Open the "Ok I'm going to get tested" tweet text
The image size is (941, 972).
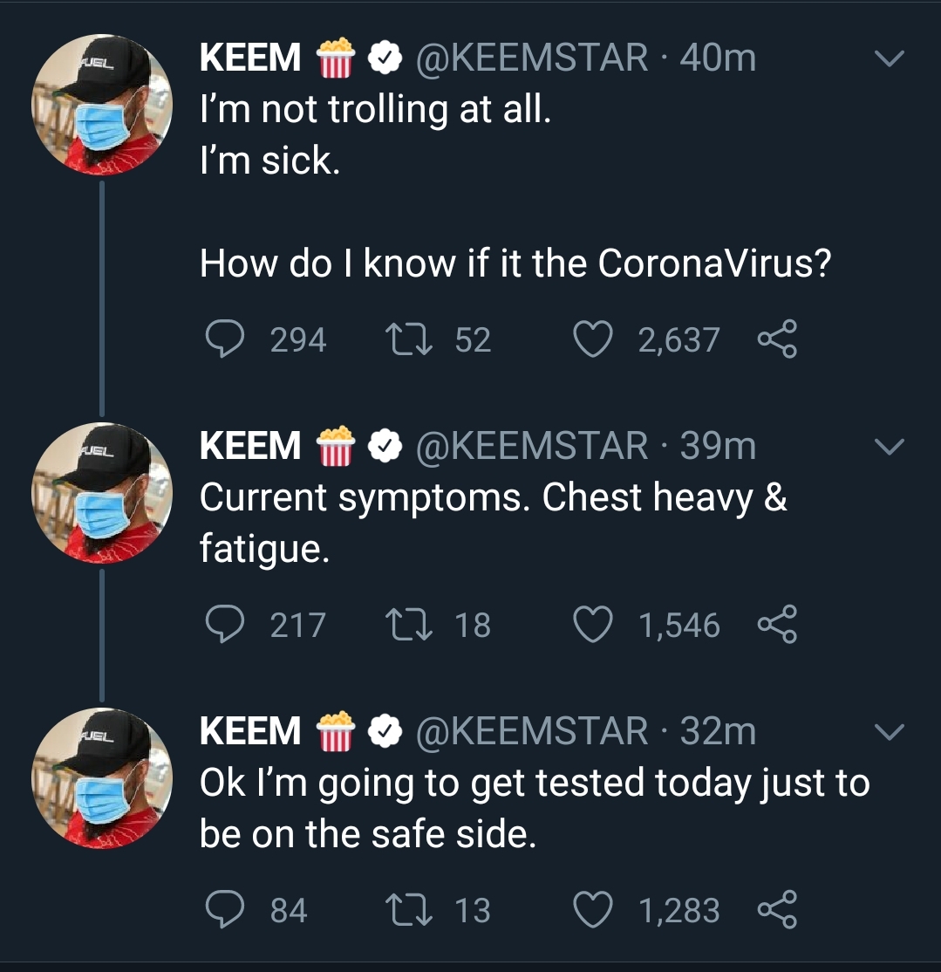point(535,808)
